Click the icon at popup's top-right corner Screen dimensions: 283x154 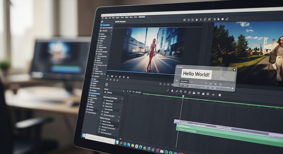point(234,70)
